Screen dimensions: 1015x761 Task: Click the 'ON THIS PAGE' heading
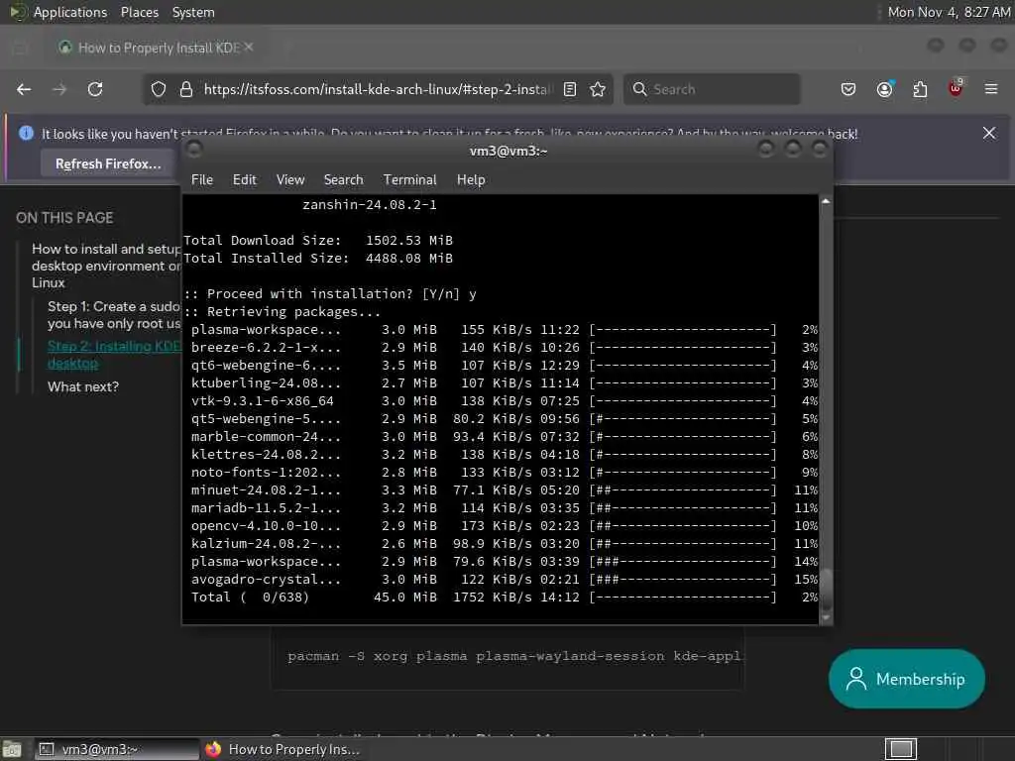coord(64,218)
